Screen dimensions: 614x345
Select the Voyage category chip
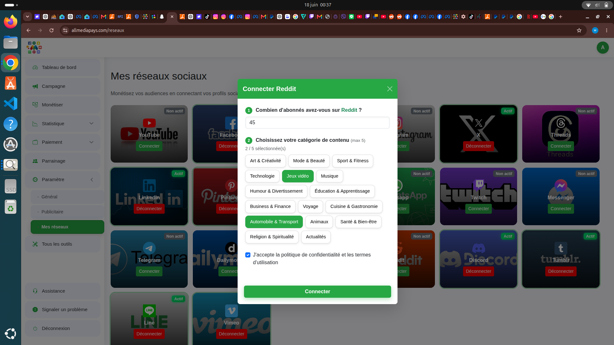click(311, 207)
